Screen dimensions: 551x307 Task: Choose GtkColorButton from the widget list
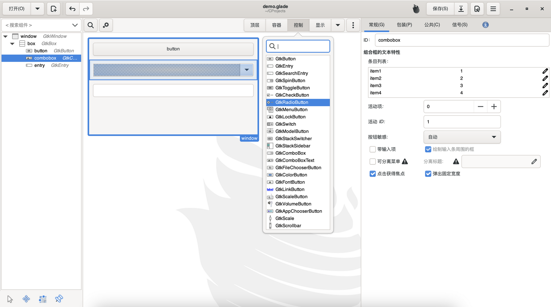click(x=298, y=175)
